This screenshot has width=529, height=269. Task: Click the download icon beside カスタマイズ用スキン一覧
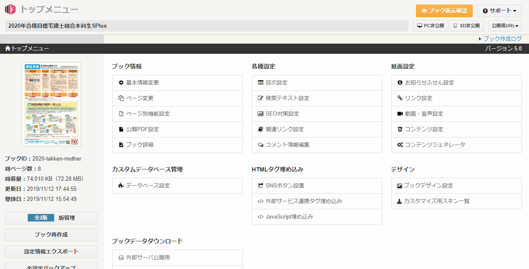pyautogui.click(x=400, y=201)
